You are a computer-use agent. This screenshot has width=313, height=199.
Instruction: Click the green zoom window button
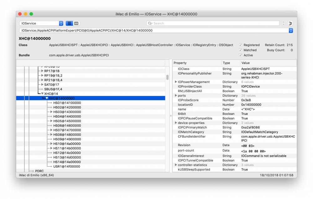click(x=31, y=14)
